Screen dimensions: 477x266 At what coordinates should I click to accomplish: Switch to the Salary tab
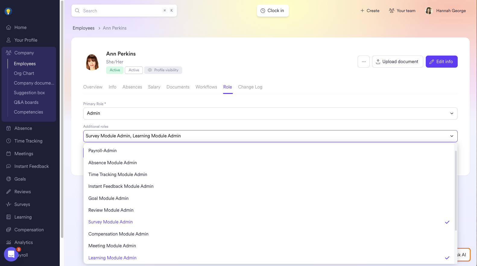(x=154, y=87)
